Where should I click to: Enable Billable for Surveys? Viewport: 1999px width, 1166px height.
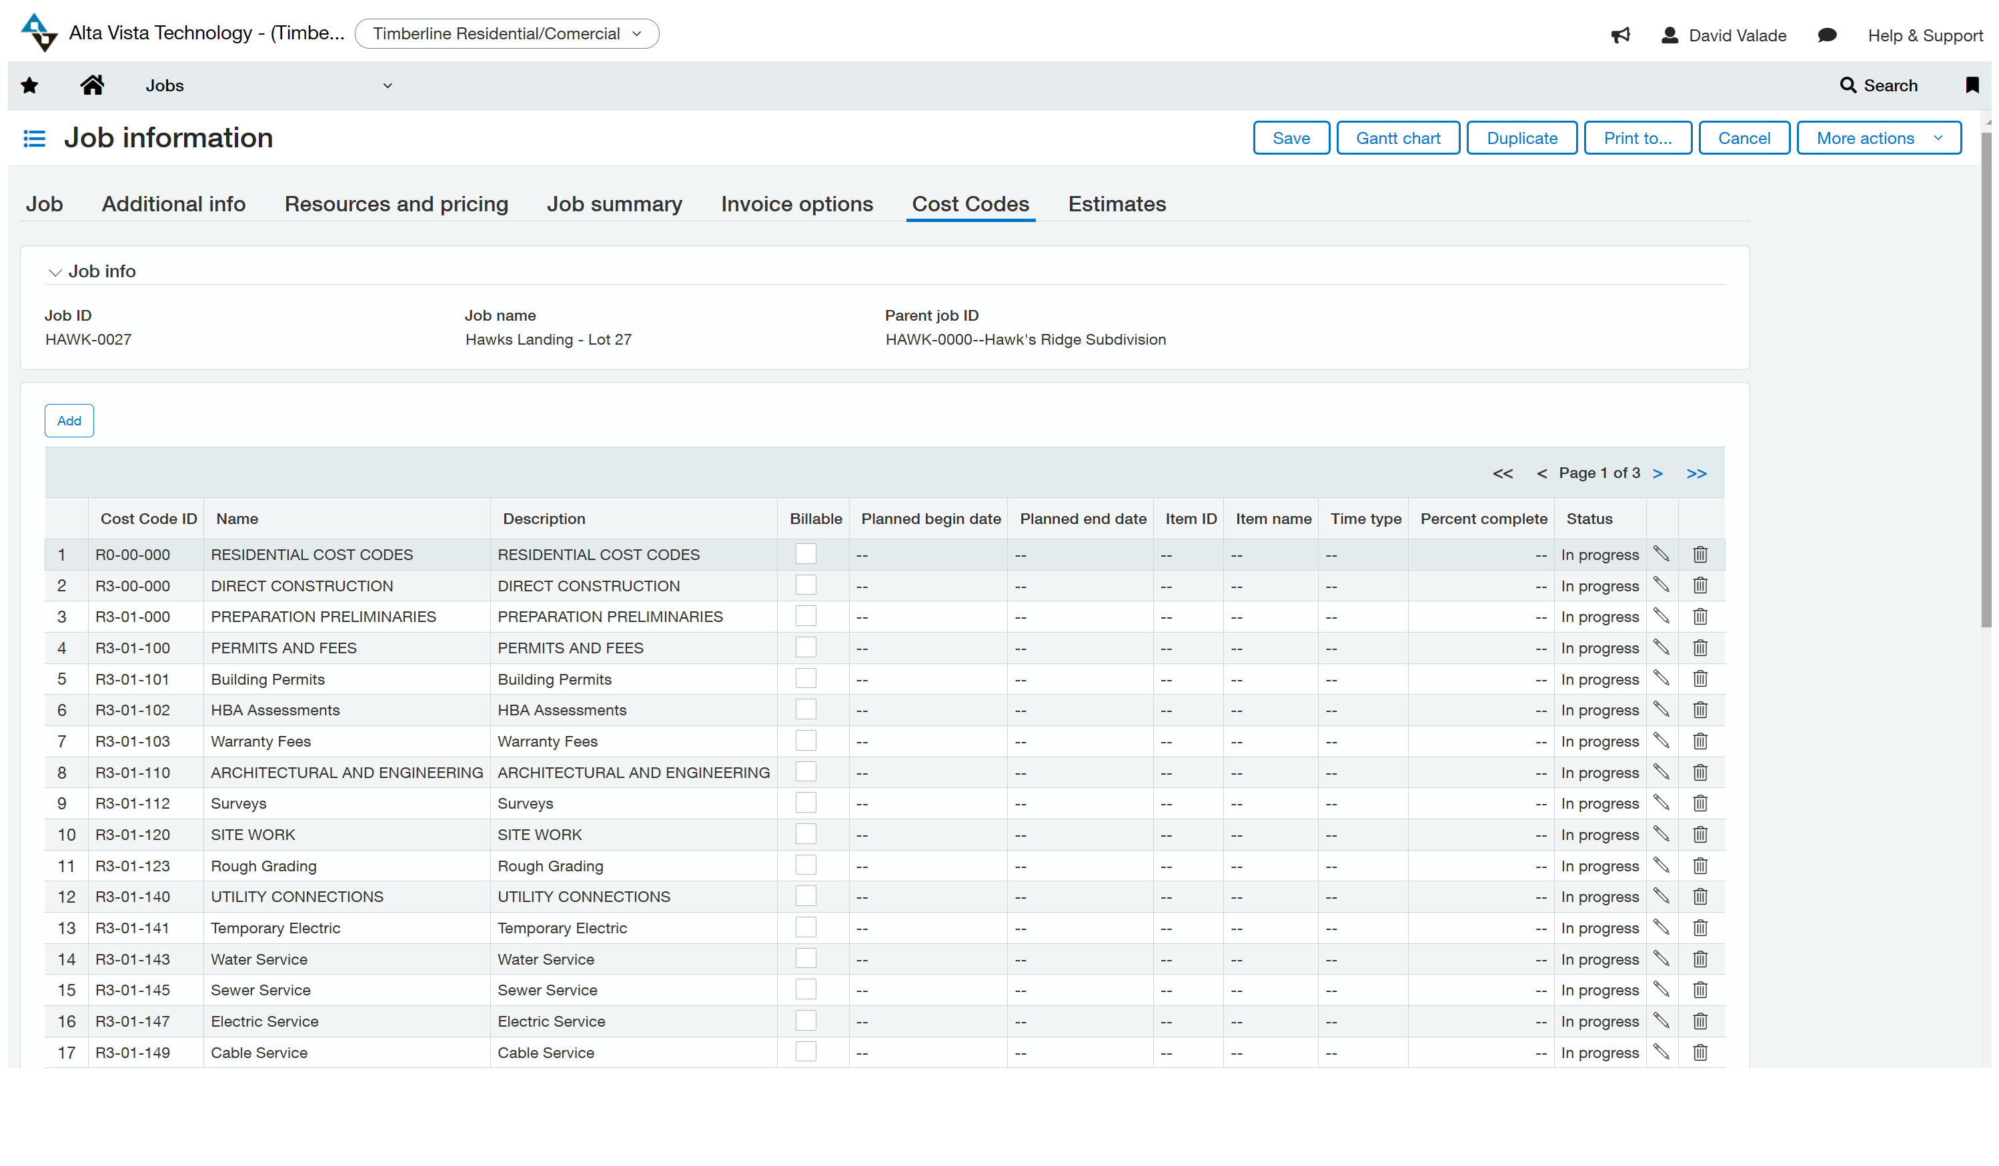pos(805,802)
